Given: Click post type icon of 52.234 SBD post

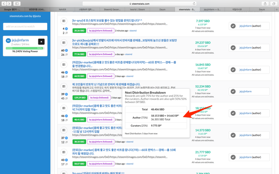Looking at the screenshot, I should [x=64, y=87].
